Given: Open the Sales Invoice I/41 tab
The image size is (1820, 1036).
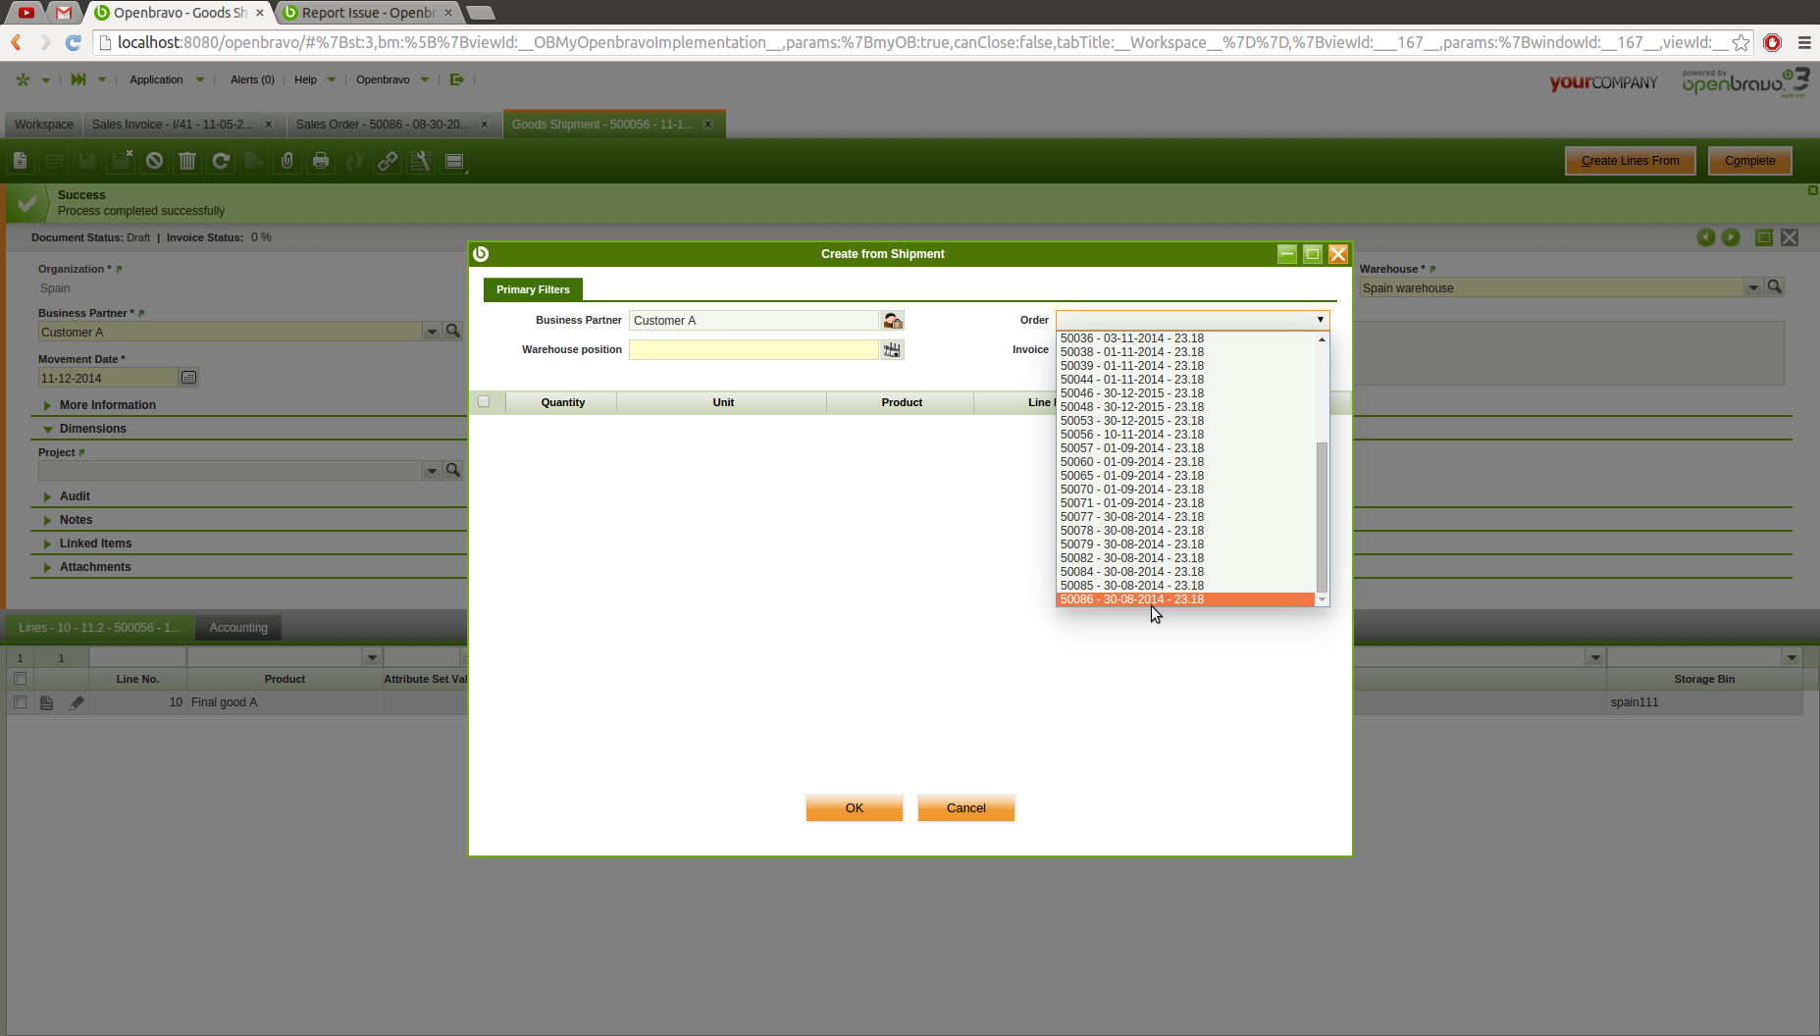Looking at the screenshot, I should (173, 125).
